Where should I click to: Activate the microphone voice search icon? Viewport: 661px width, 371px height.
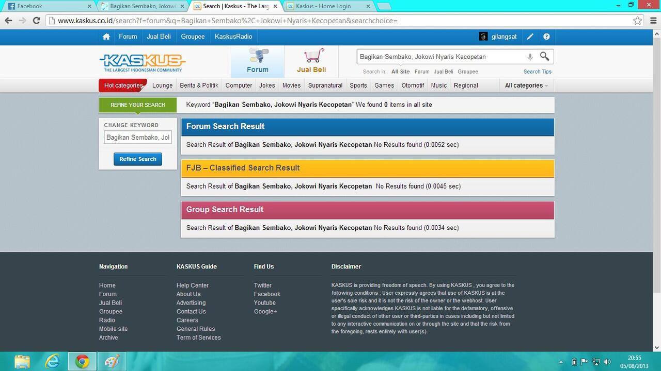point(530,57)
